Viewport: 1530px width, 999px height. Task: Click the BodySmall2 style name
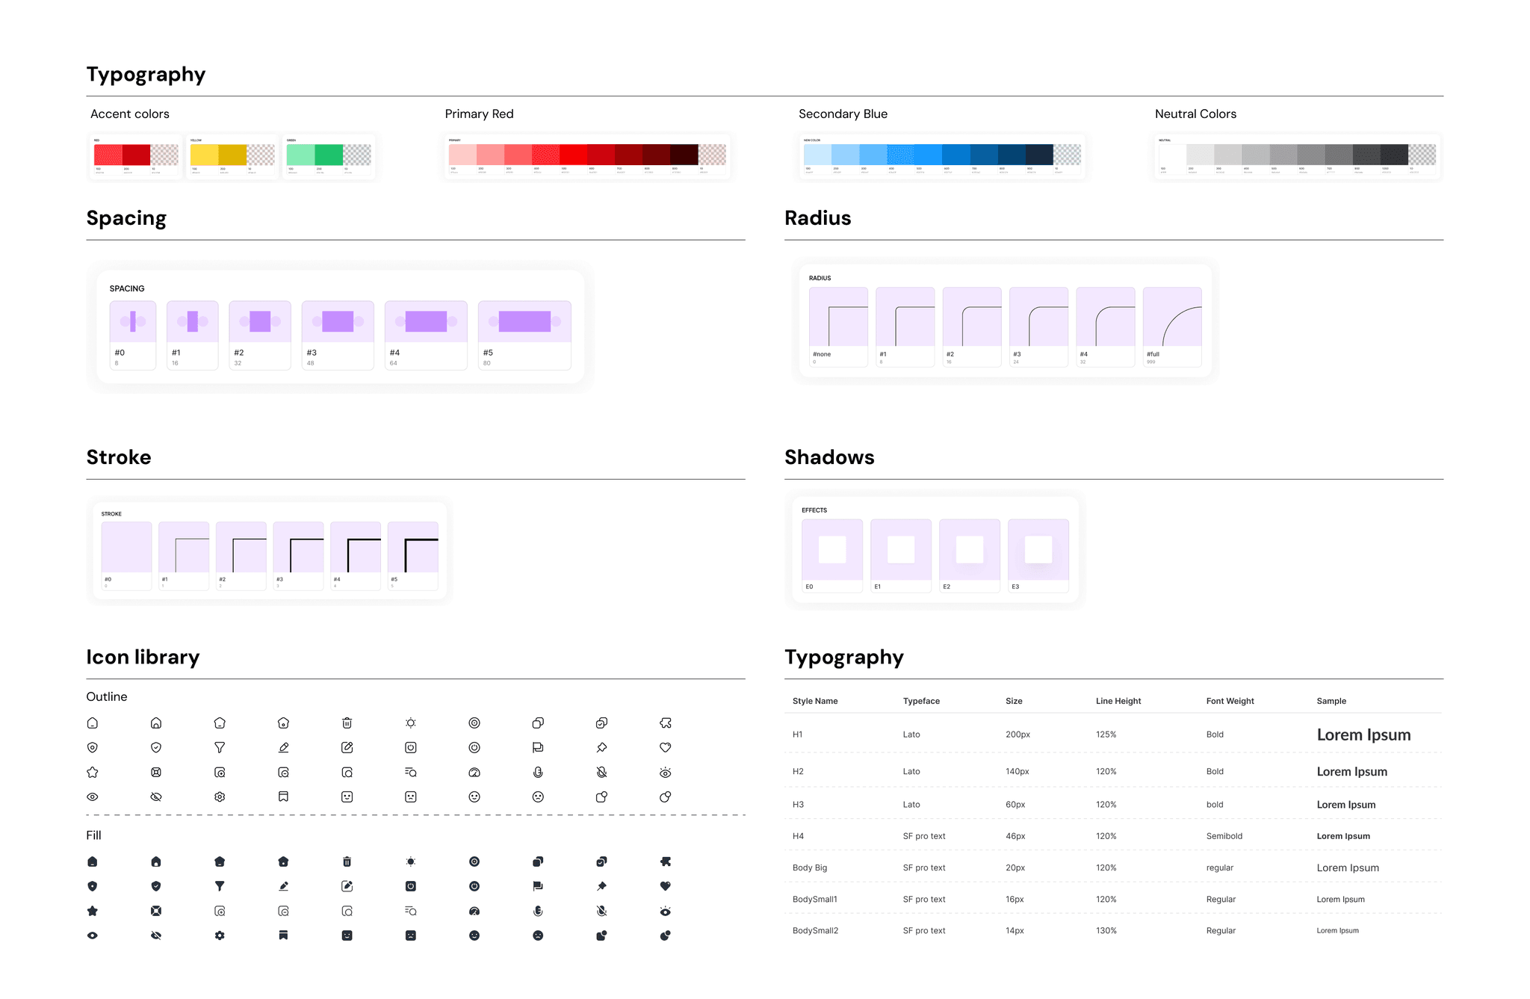815,930
